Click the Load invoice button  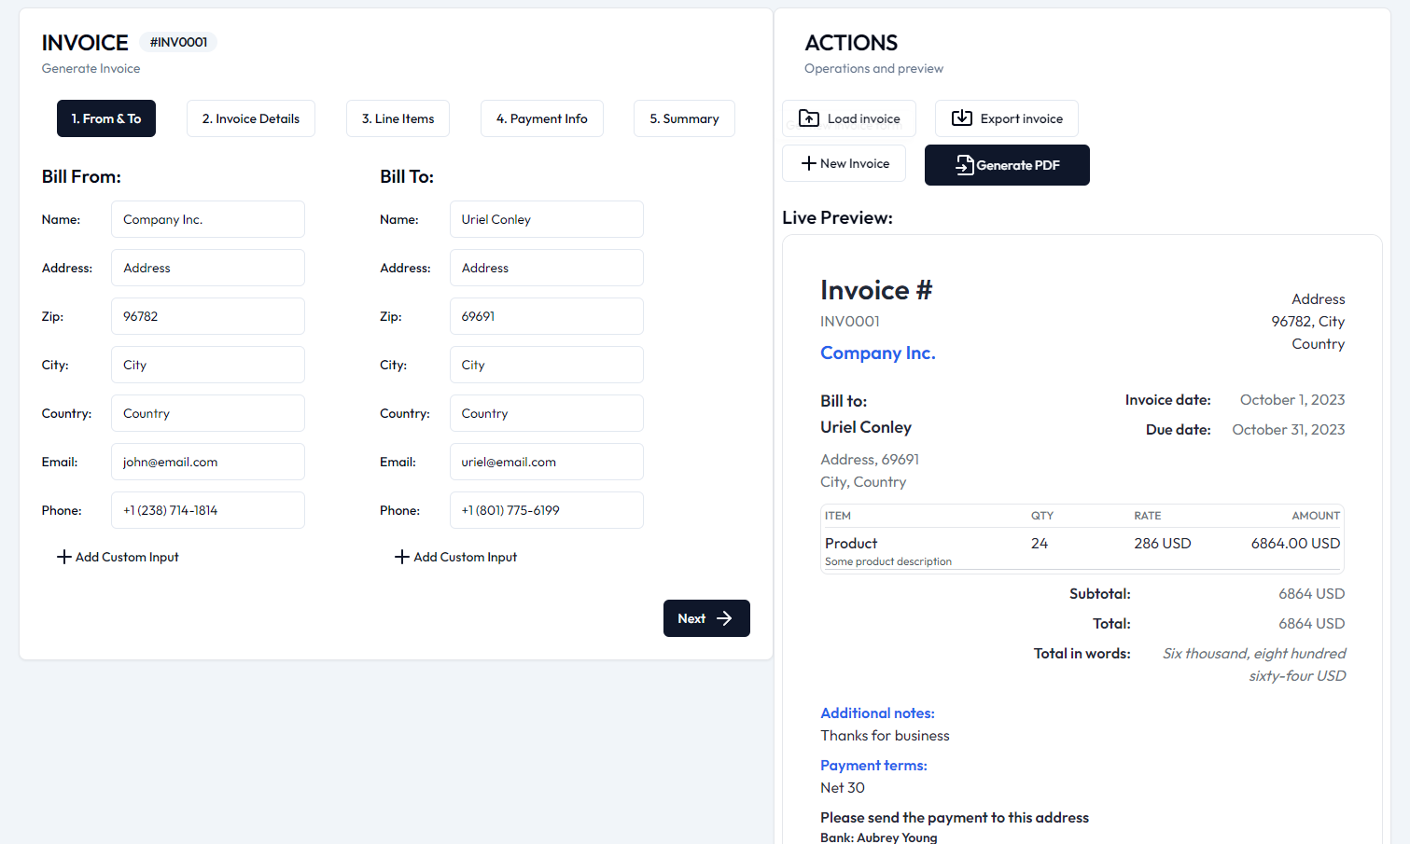click(x=849, y=118)
